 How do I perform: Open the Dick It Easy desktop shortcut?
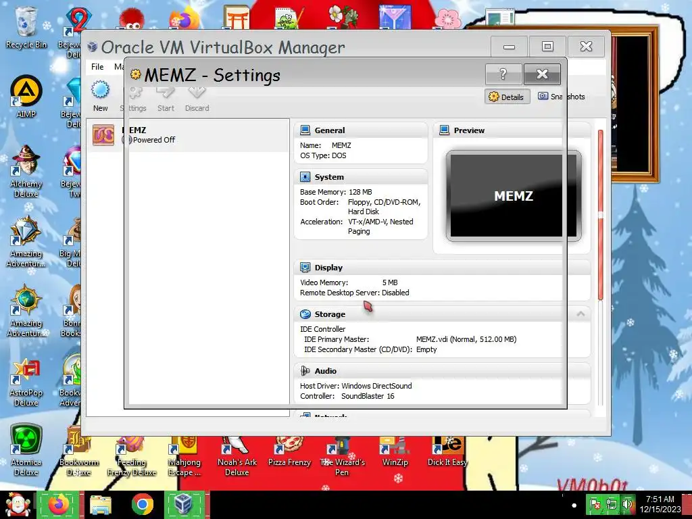click(x=447, y=452)
